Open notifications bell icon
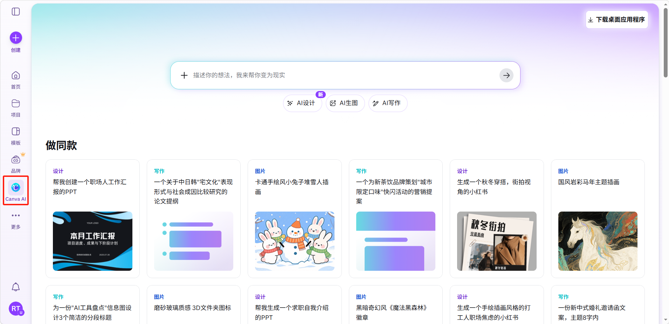This screenshot has width=669, height=324. click(x=16, y=287)
